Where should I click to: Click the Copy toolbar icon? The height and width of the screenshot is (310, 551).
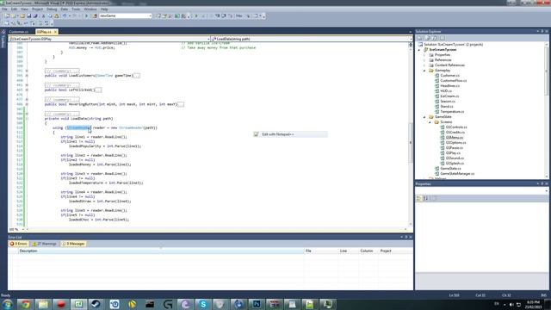point(50,15)
